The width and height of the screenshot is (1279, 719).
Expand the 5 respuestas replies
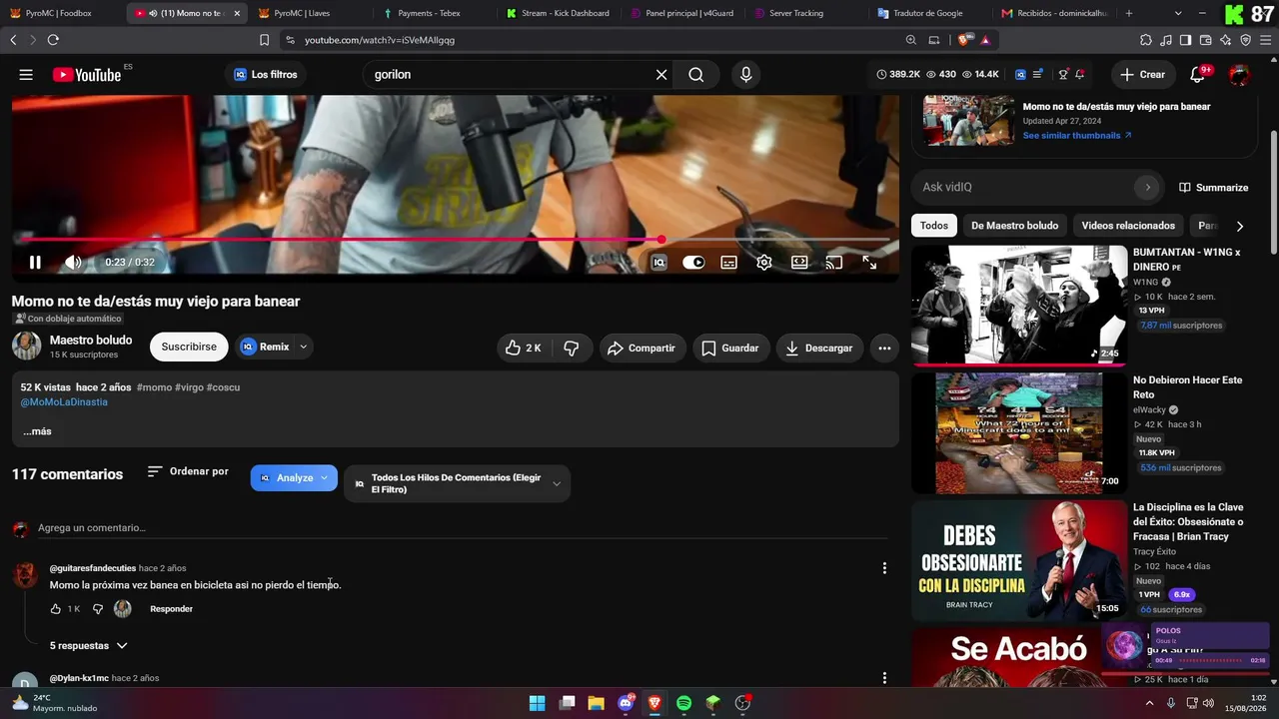89,646
